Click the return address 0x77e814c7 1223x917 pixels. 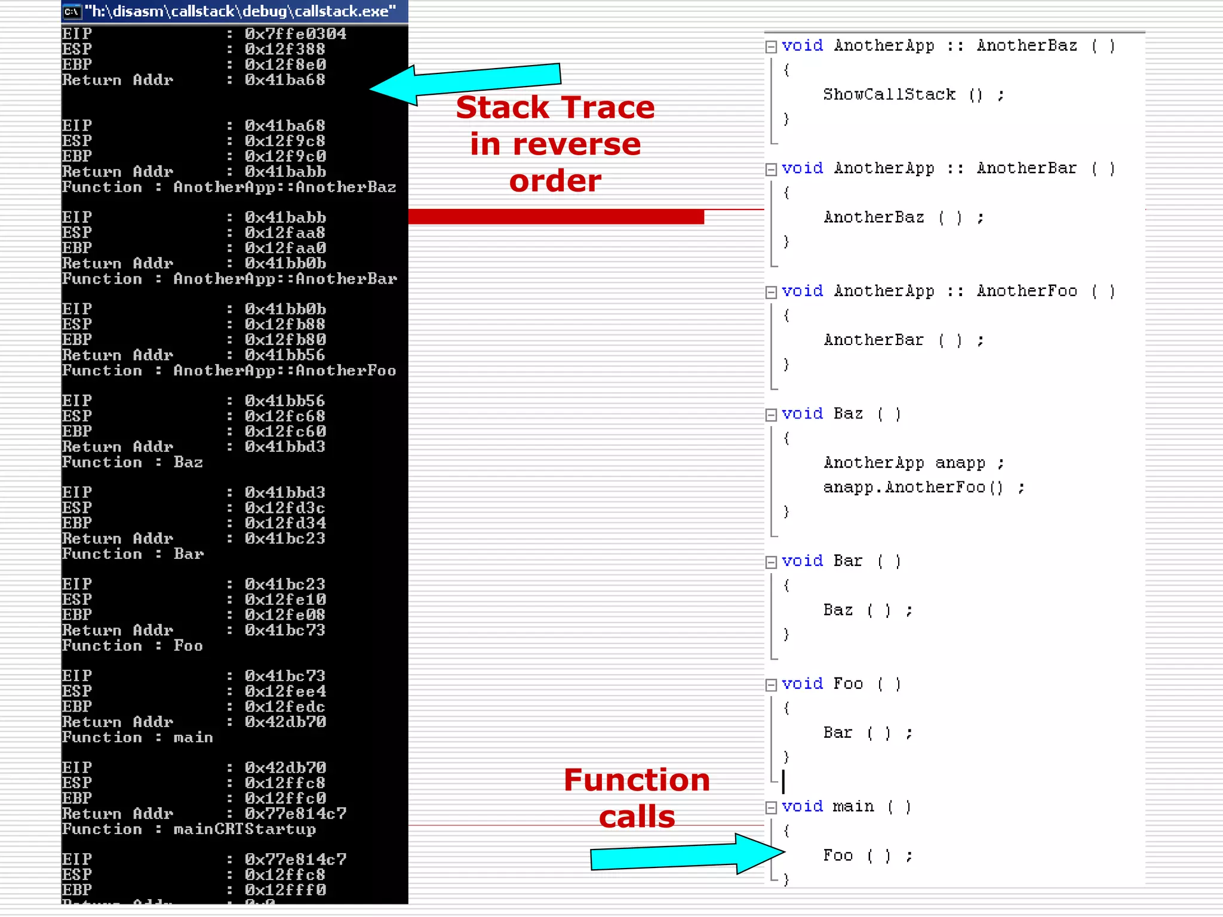pyautogui.click(x=296, y=814)
